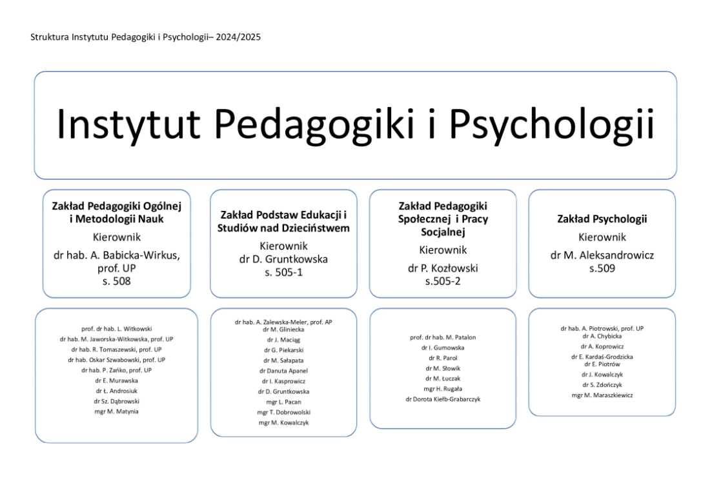Click 'dr hab. Oskar Szwabowski, prof. UP'
The width and height of the screenshot is (712, 503).
pyautogui.click(x=117, y=360)
